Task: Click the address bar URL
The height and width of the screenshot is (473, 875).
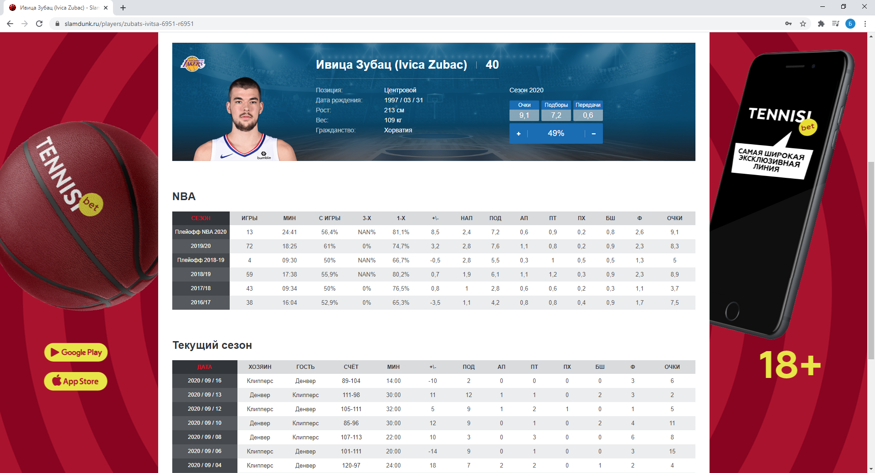Action: [x=129, y=24]
